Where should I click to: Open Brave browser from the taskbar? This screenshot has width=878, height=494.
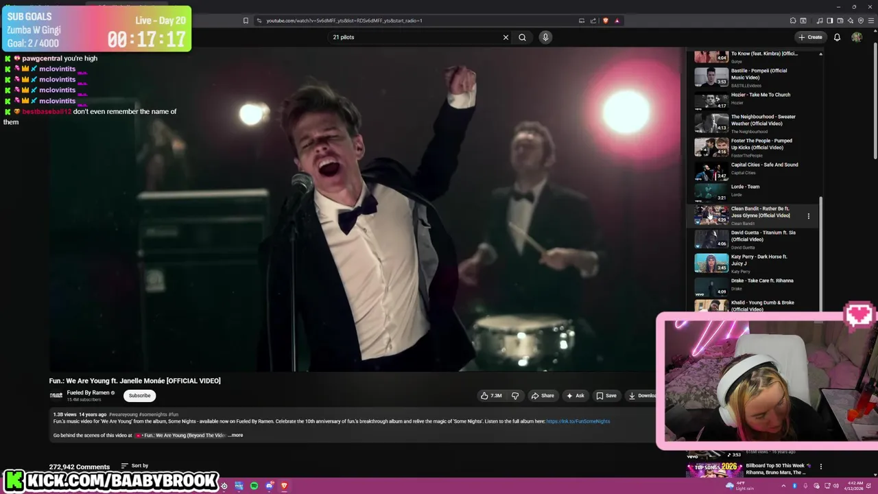tap(284, 486)
